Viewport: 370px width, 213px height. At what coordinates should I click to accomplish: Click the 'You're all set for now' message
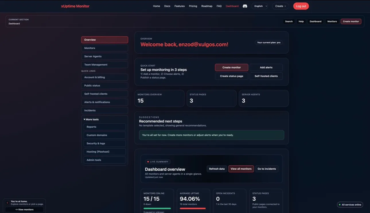(x=212, y=135)
